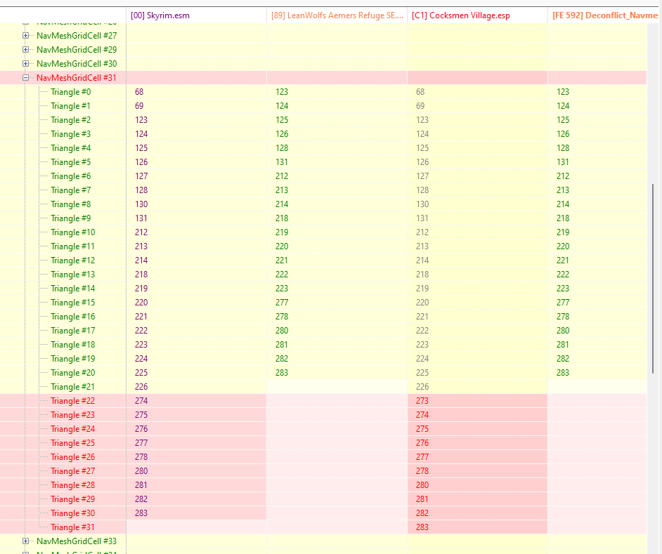
Task: Select Triangle #2 row
Action: point(323,120)
